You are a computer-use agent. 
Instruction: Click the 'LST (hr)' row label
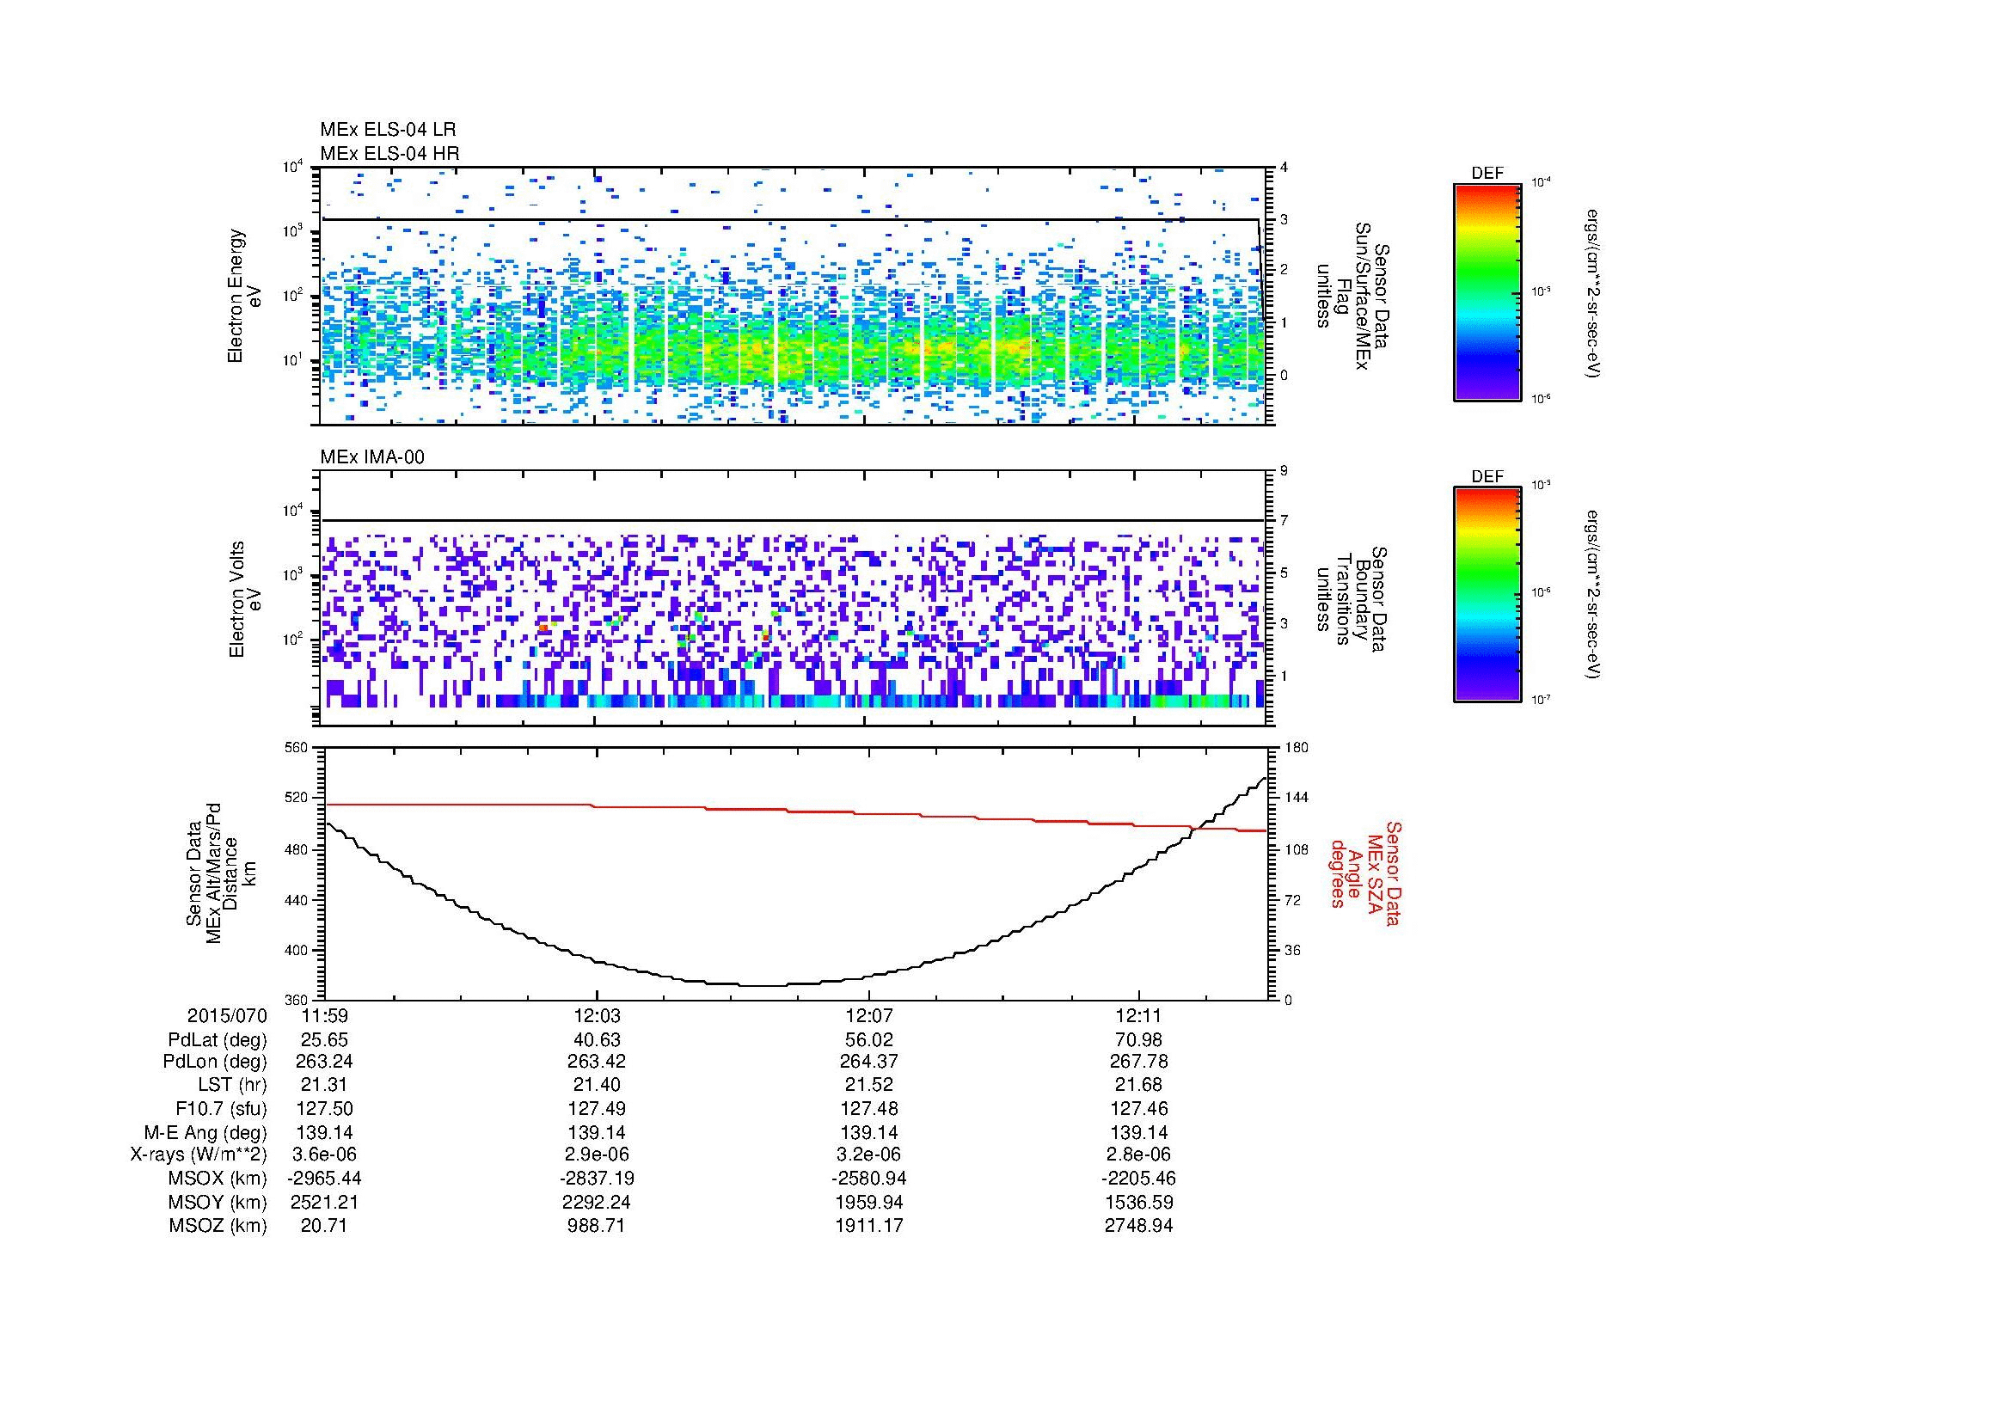232,1085
